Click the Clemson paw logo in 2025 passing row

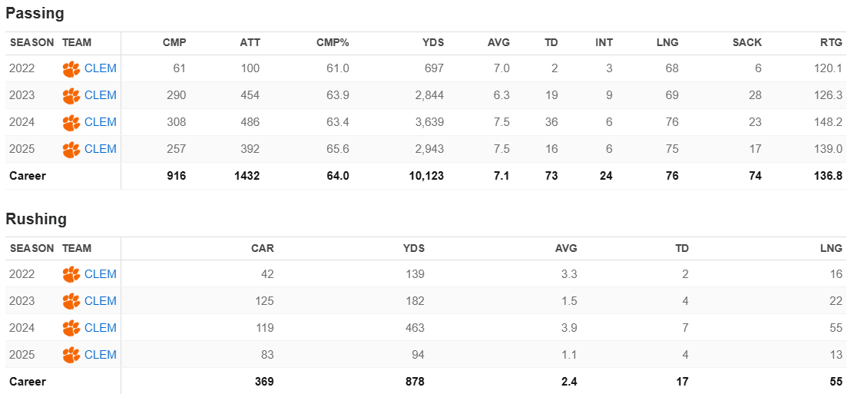coord(71,150)
